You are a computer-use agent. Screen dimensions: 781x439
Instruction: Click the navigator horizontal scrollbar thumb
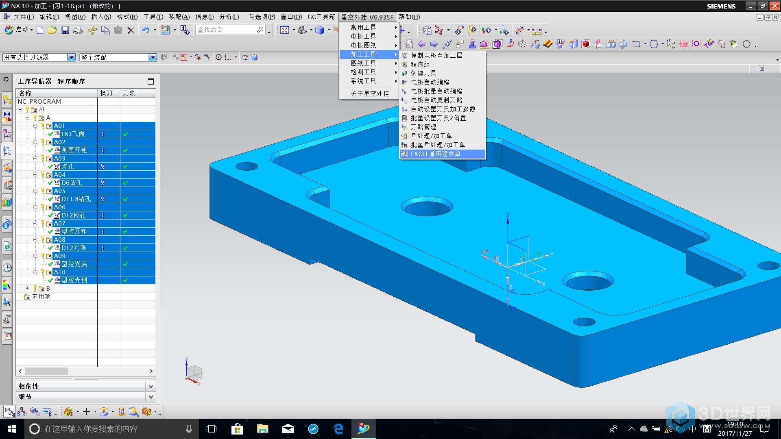[x=46, y=371]
